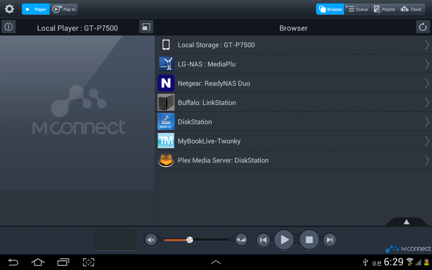Open LG-NAS : MediaPlu server
Viewport: 432px width, 270px height.
coord(293,64)
